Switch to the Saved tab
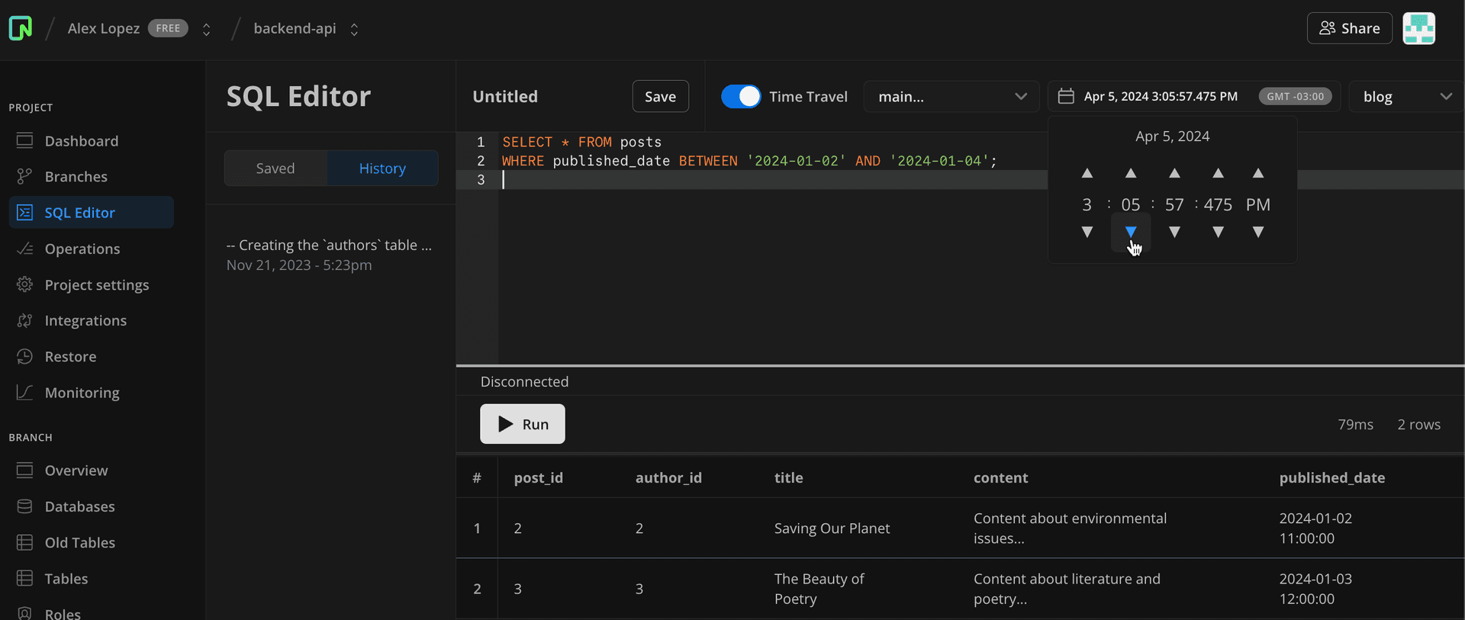The width and height of the screenshot is (1465, 620). (275, 169)
